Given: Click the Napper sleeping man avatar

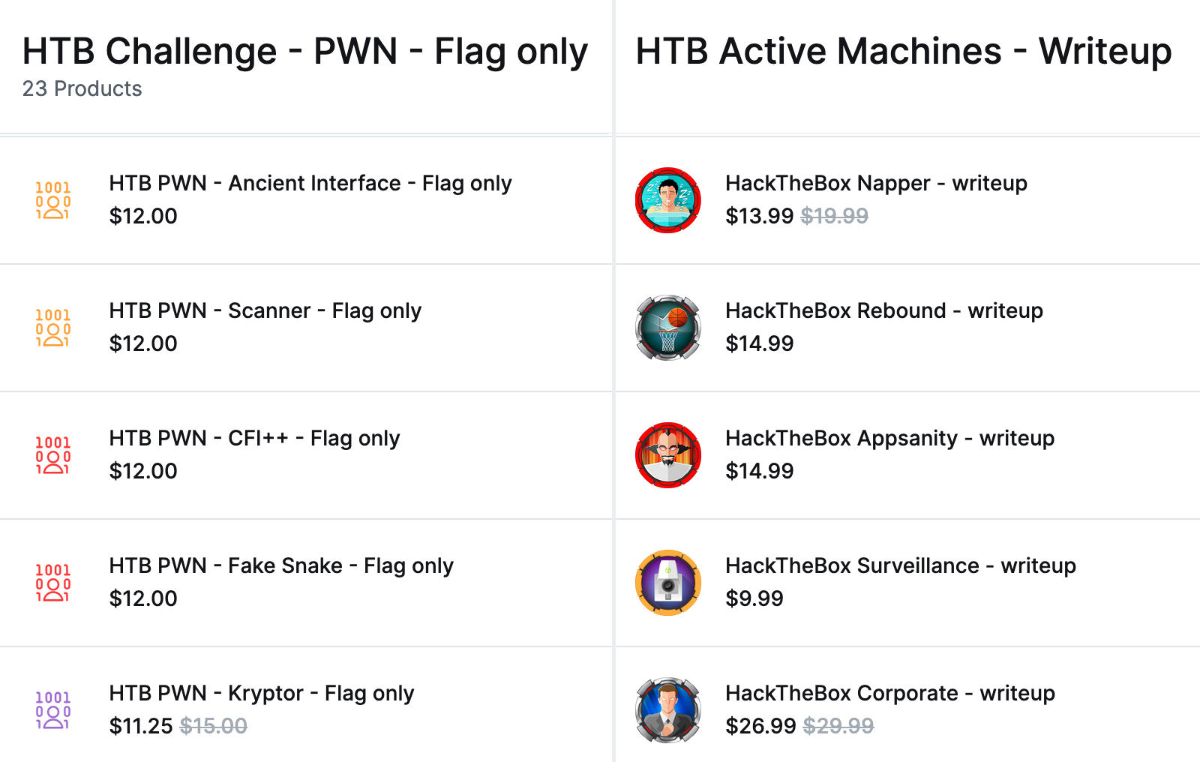Looking at the screenshot, I should [667, 200].
